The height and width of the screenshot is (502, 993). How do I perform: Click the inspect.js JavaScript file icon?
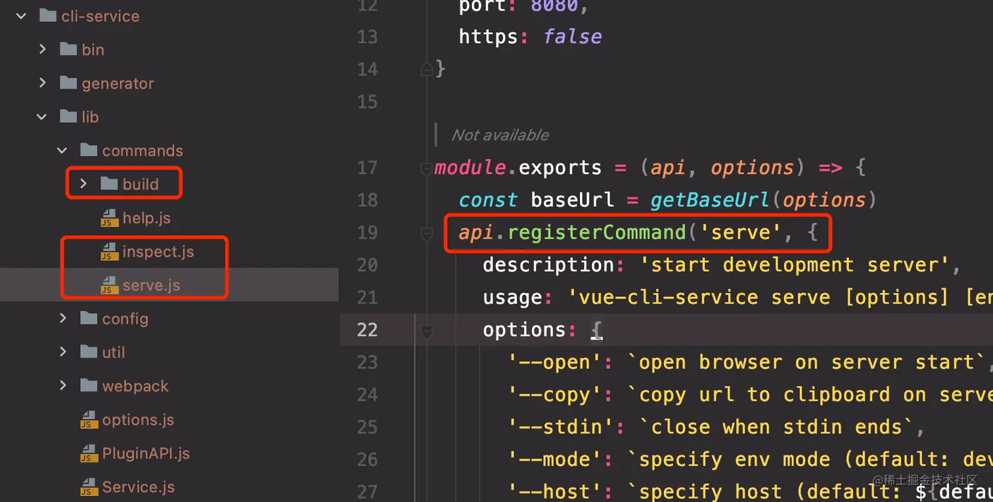coord(108,252)
